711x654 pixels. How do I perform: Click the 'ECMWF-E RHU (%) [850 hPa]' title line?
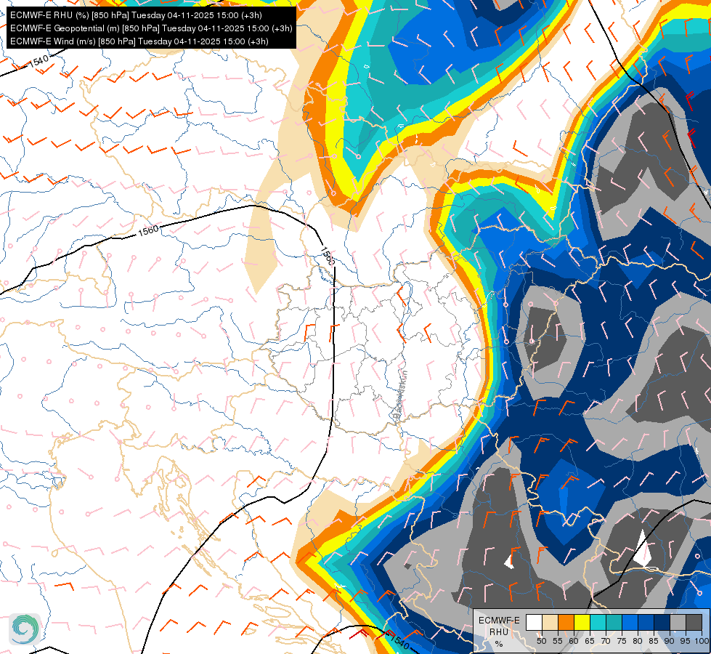pyautogui.click(x=136, y=15)
